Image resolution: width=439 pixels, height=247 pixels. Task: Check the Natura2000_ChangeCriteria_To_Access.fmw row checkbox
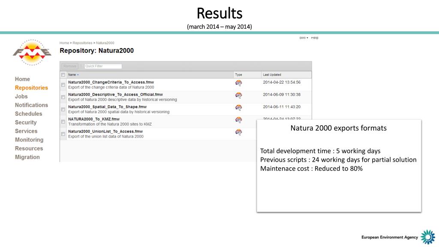[x=63, y=84]
